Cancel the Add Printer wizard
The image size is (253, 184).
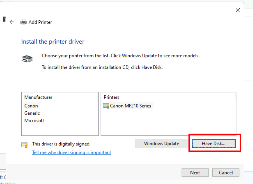[x=226, y=173]
